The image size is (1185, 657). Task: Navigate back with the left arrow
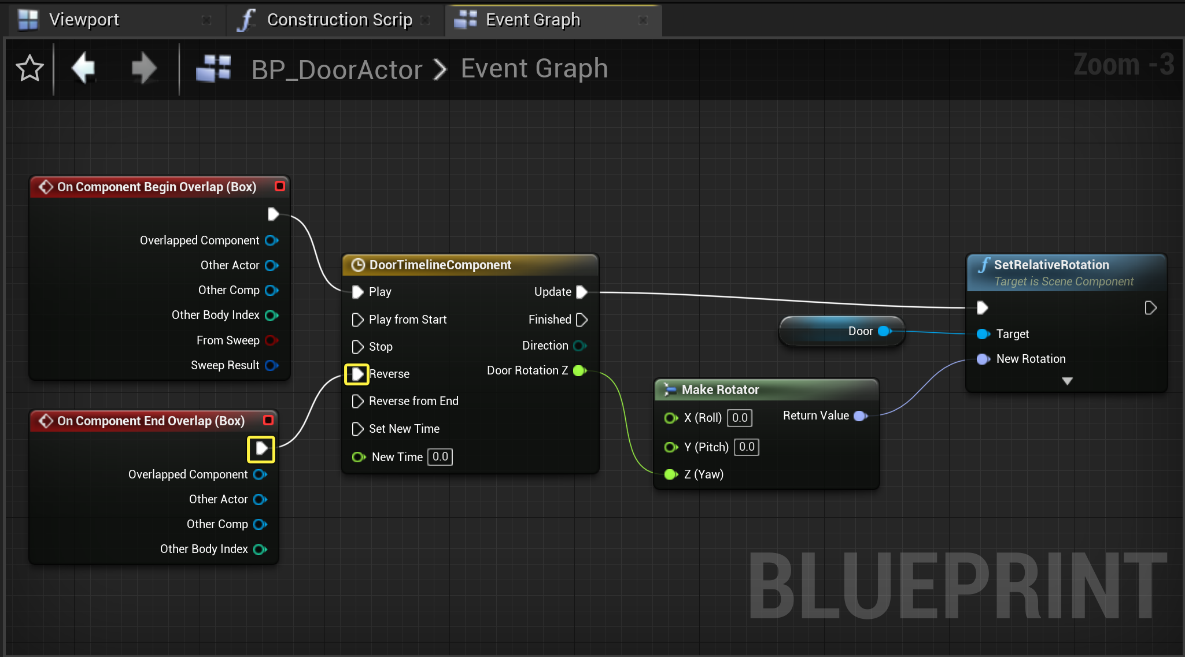click(83, 68)
